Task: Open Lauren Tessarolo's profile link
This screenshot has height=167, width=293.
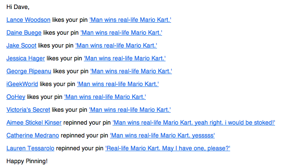Action: [x=30, y=148]
